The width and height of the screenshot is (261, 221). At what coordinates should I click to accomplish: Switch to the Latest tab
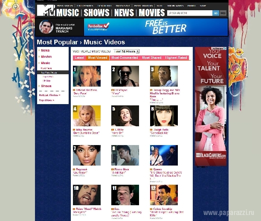pyautogui.click(x=79, y=58)
